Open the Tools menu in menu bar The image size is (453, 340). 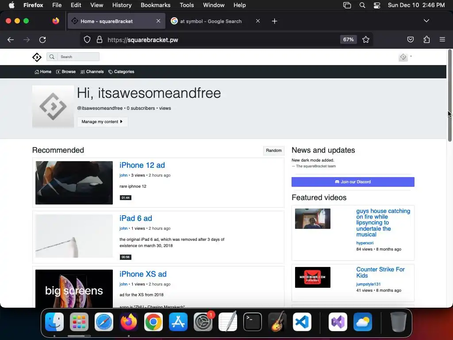point(187,5)
